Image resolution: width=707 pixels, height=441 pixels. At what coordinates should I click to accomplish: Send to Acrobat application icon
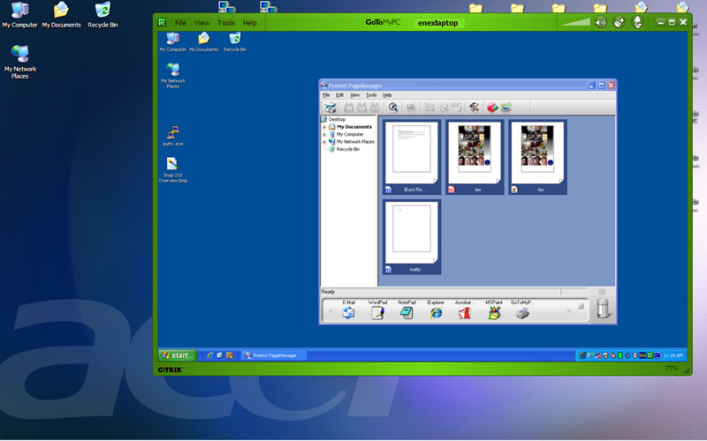pos(465,312)
